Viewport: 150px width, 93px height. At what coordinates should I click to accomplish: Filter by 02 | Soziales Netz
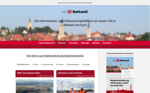pos(47,64)
